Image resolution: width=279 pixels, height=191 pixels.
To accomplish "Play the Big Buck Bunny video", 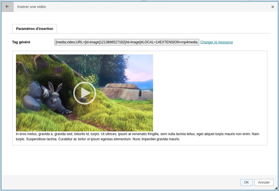I will click(85, 93).
